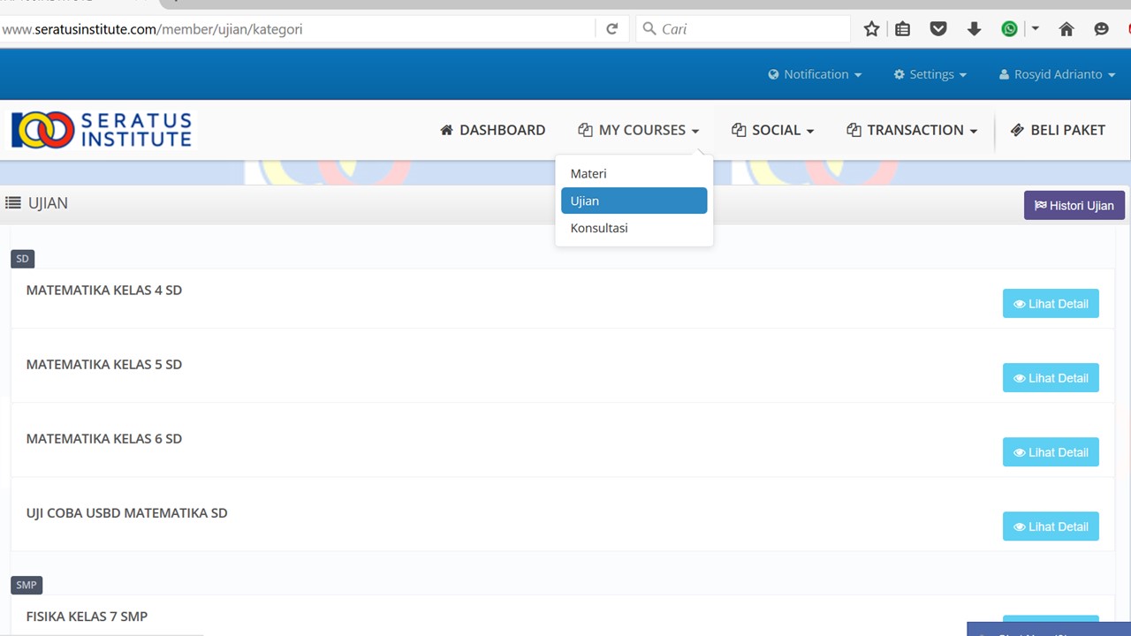The image size is (1131, 636).
Task: Click the Beli Paket ticket icon
Action: tap(1017, 130)
